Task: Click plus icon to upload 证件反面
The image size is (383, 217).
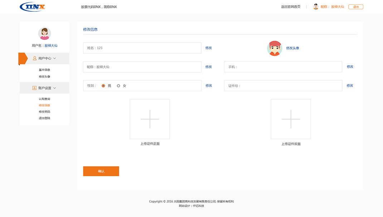Action: pos(291,119)
